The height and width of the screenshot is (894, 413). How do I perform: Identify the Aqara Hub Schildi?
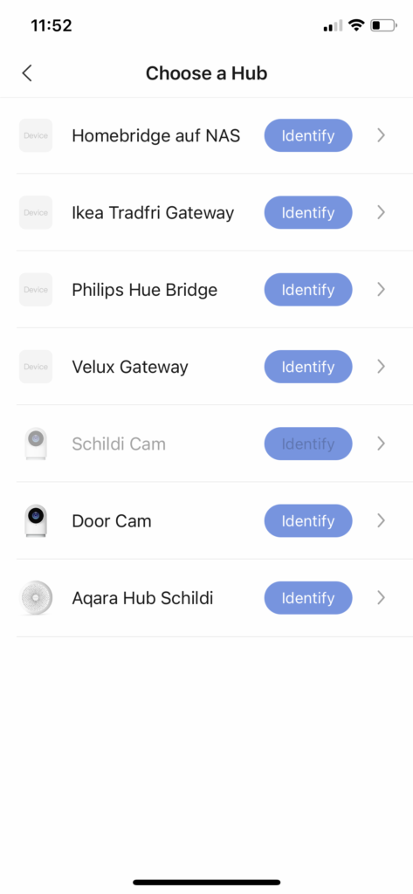tap(308, 597)
